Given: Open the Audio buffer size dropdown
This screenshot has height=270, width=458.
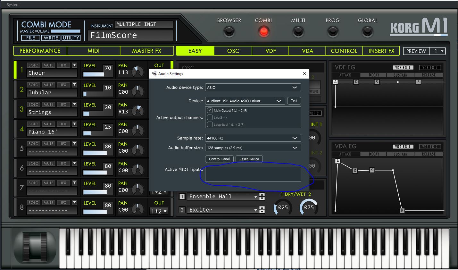Looking at the screenshot, I should tap(253, 148).
